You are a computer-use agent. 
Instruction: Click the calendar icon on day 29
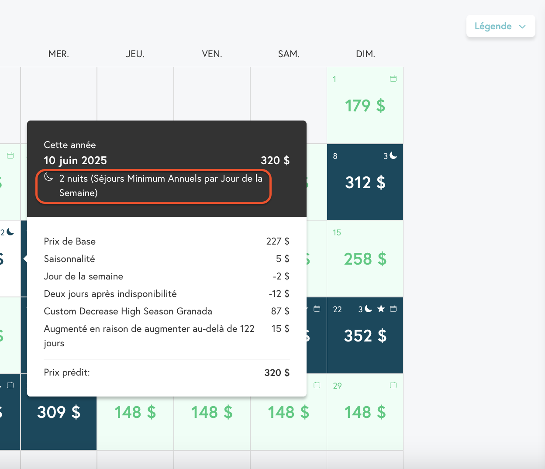point(393,385)
